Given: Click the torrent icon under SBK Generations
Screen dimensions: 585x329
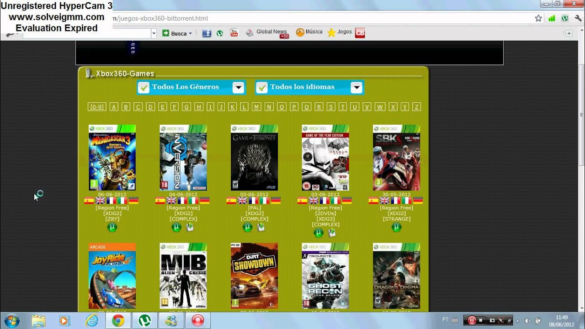Looking at the screenshot, I should point(396,227).
